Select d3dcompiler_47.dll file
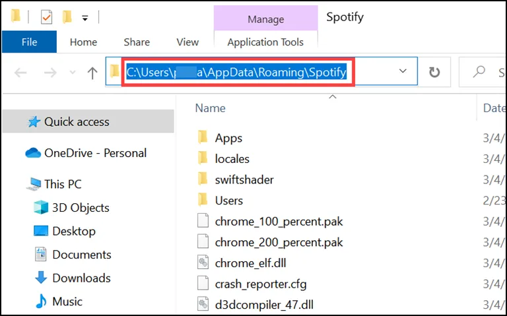 pos(264,305)
